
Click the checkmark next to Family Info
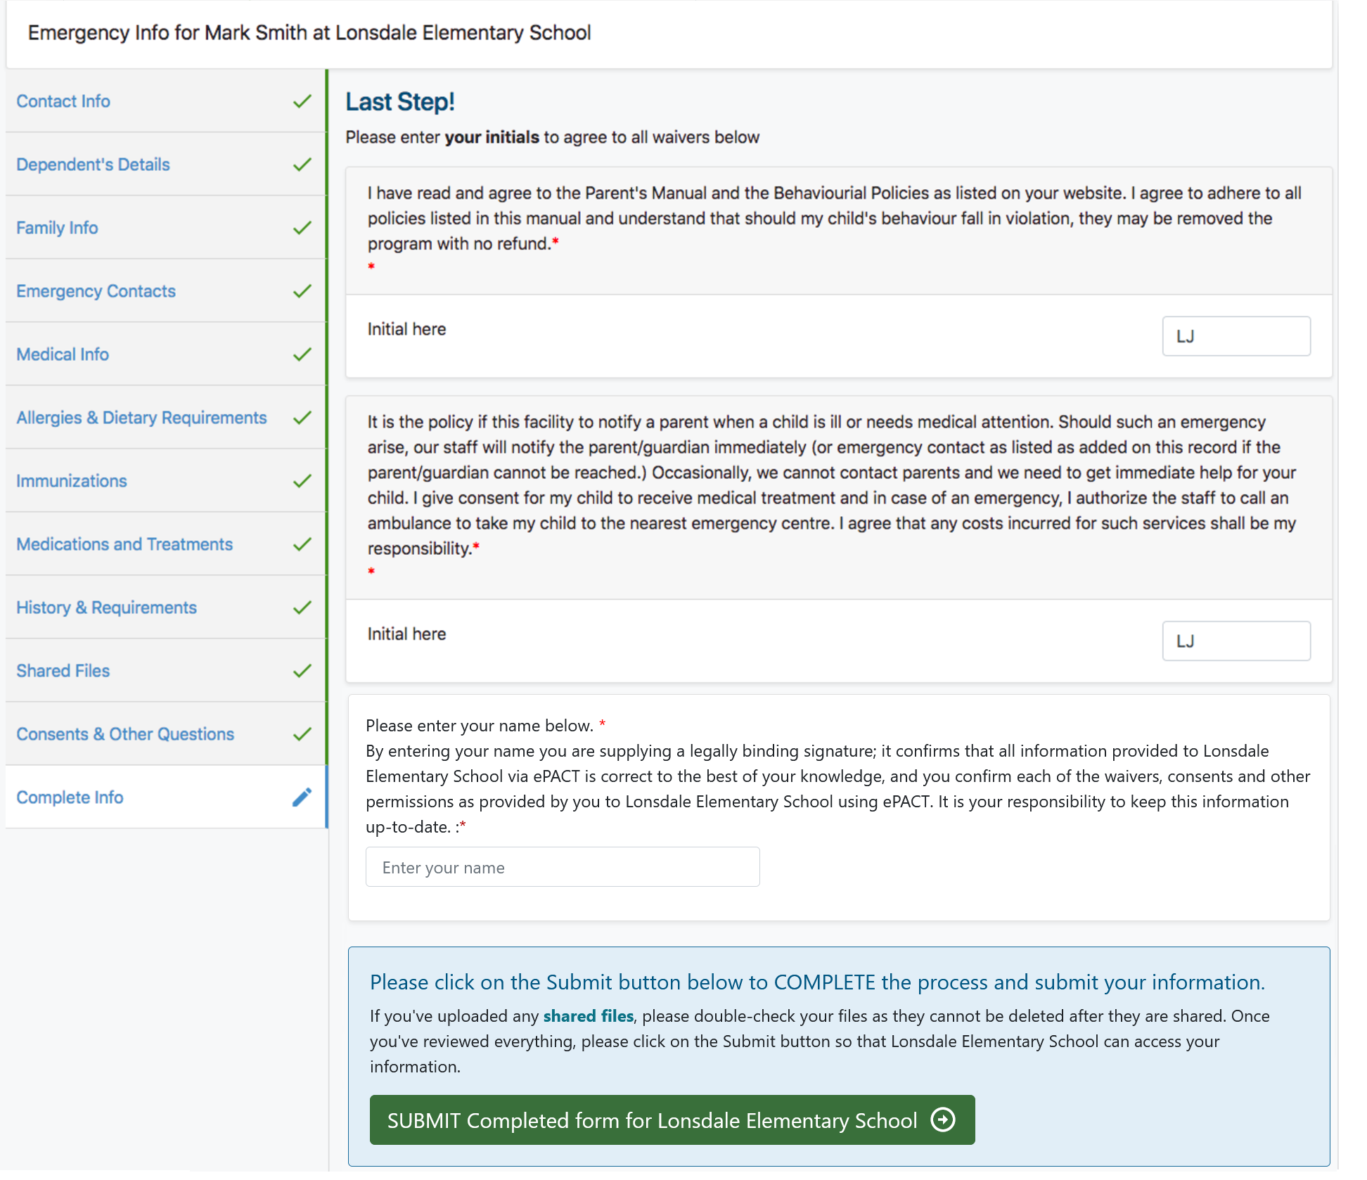pos(302,228)
